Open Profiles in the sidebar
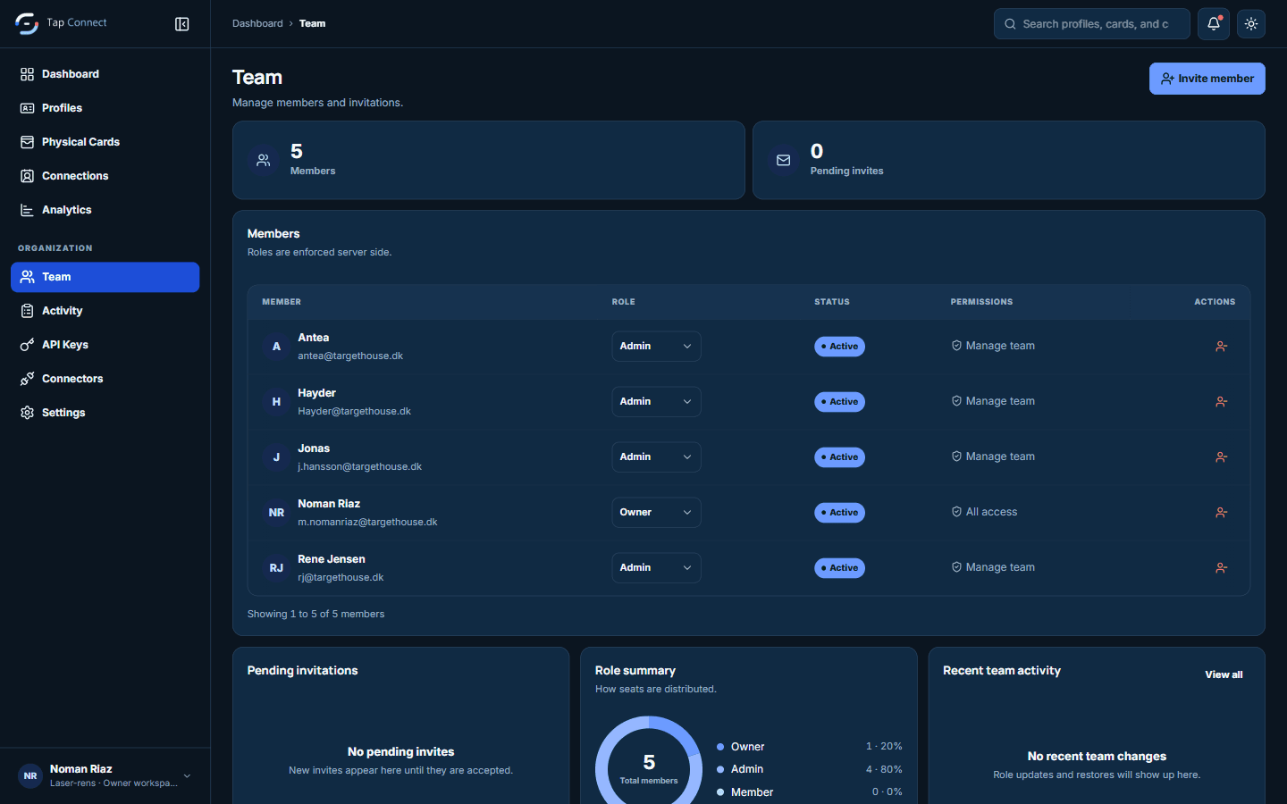This screenshot has height=804, width=1287. click(105, 108)
